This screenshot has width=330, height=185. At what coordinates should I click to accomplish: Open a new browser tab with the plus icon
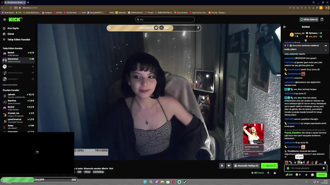click(28, 2)
